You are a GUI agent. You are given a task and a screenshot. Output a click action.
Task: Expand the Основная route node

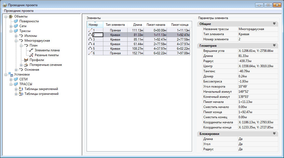16,70
